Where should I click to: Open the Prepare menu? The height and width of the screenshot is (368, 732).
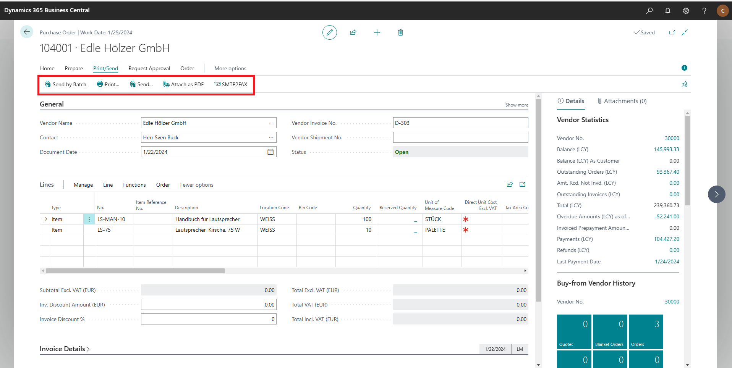pyautogui.click(x=74, y=68)
